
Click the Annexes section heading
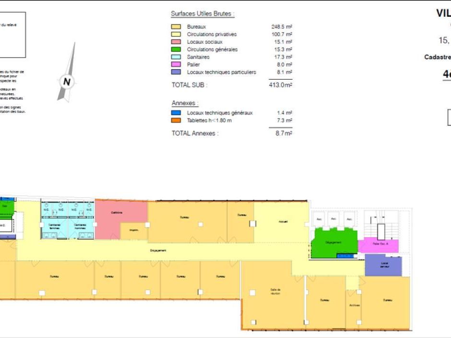pyautogui.click(x=183, y=103)
